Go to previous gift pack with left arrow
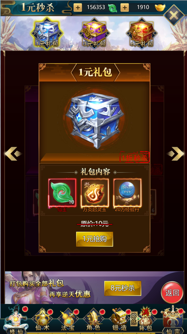This screenshot has width=187, height=334. click(x=13, y=154)
